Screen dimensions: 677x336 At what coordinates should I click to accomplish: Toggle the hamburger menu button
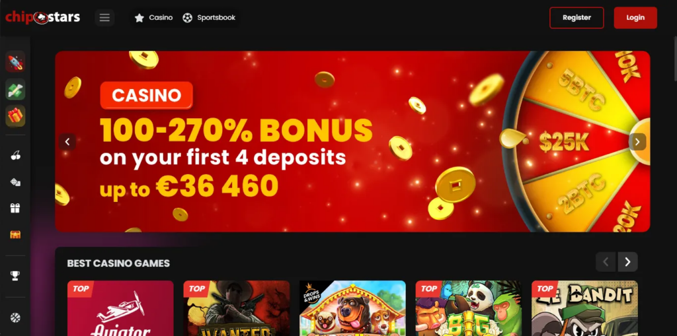tap(104, 18)
